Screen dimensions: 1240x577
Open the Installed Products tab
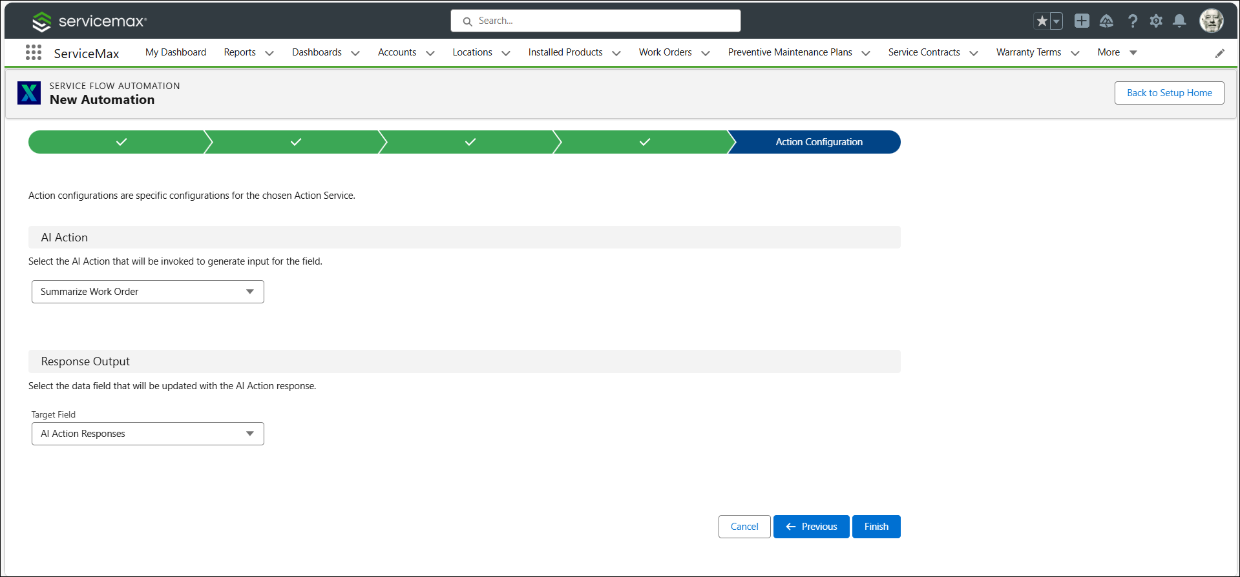click(x=565, y=52)
